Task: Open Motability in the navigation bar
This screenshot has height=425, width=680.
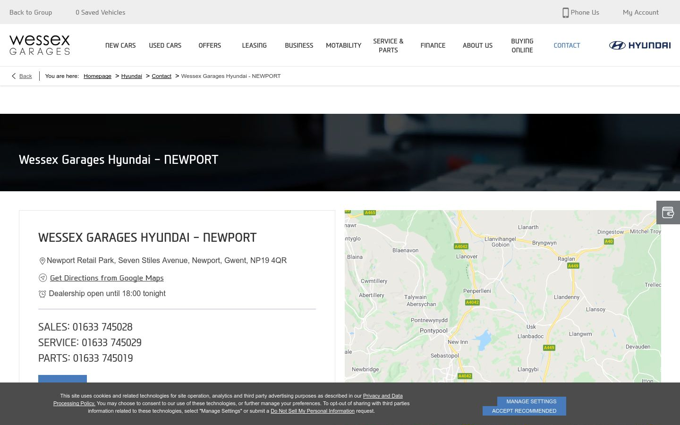Action: point(343,45)
